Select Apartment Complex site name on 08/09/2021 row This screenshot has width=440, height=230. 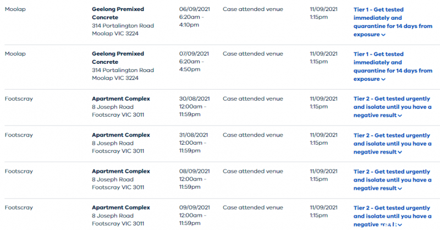(121, 171)
